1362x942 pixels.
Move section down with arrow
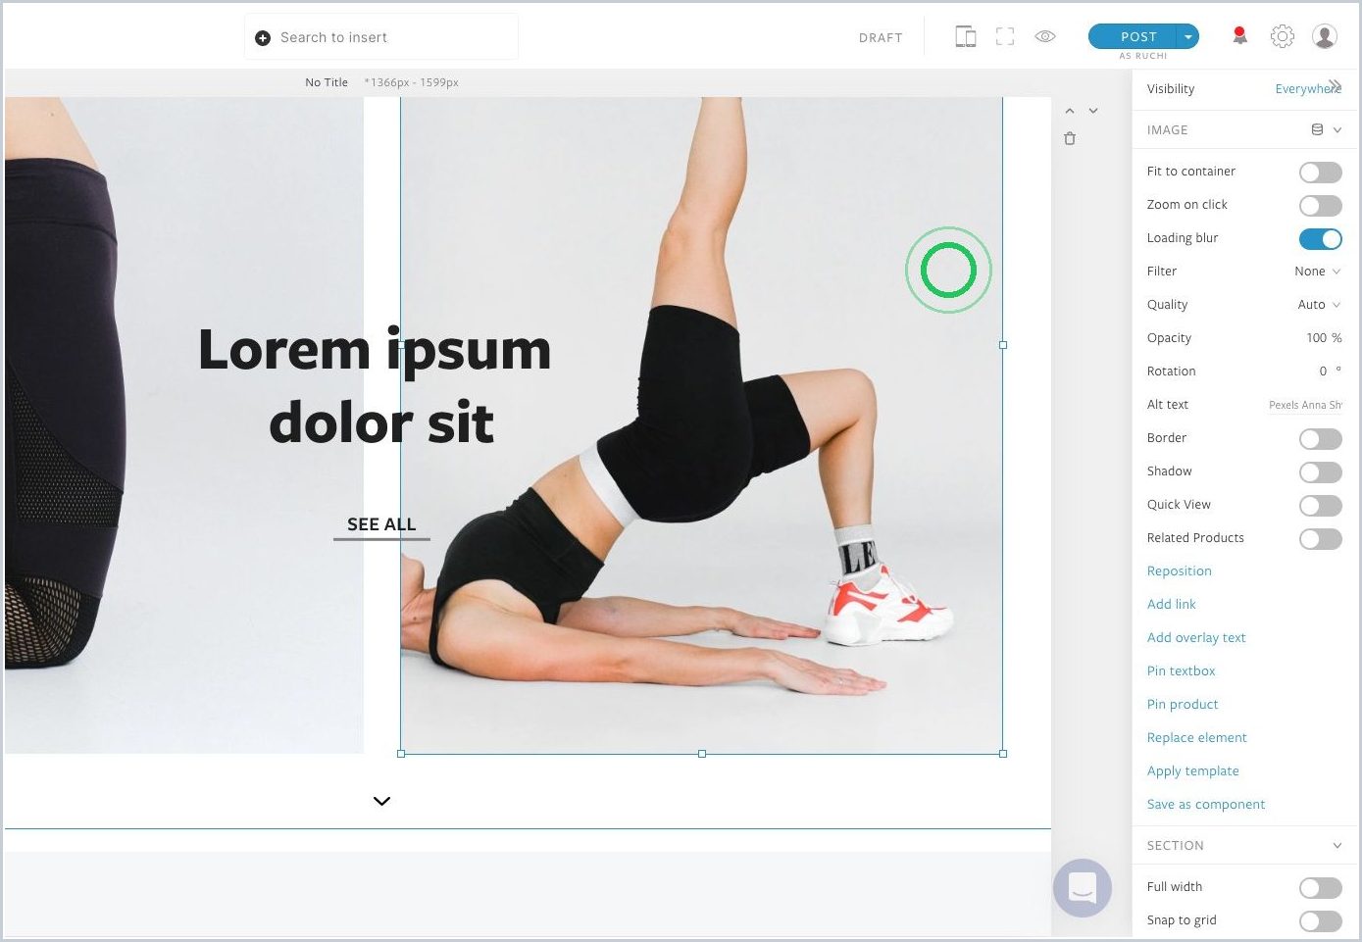click(x=1093, y=111)
